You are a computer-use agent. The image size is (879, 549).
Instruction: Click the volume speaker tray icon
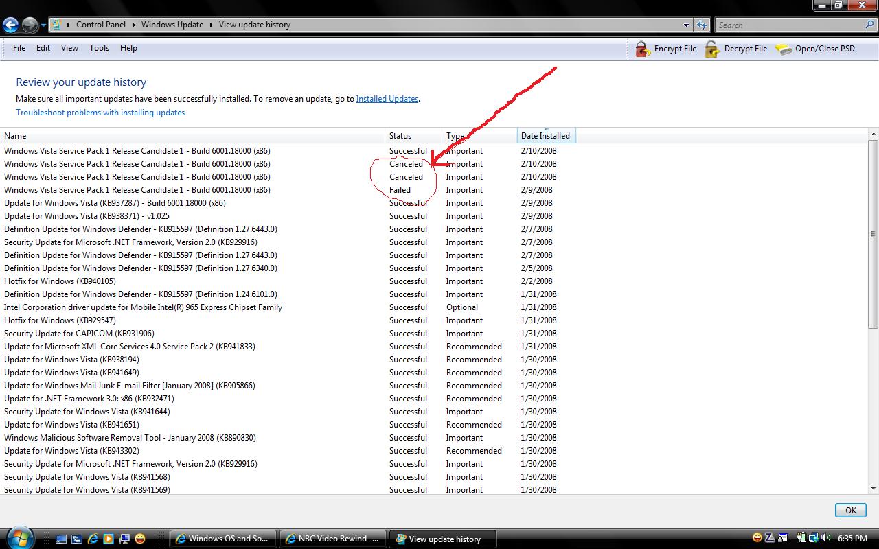click(x=825, y=538)
